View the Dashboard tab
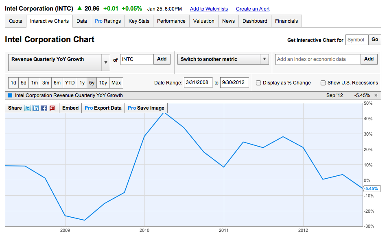This screenshot has width=387, height=242. (255, 21)
